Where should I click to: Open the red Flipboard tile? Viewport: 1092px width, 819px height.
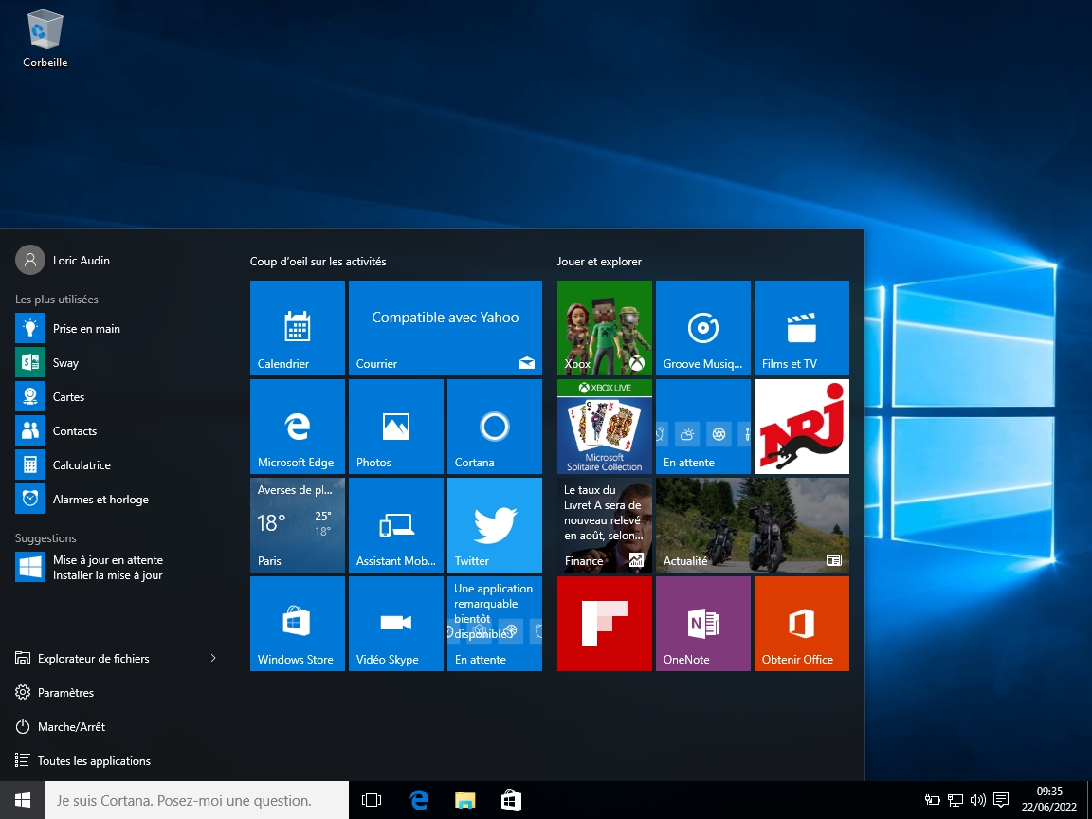605,624
